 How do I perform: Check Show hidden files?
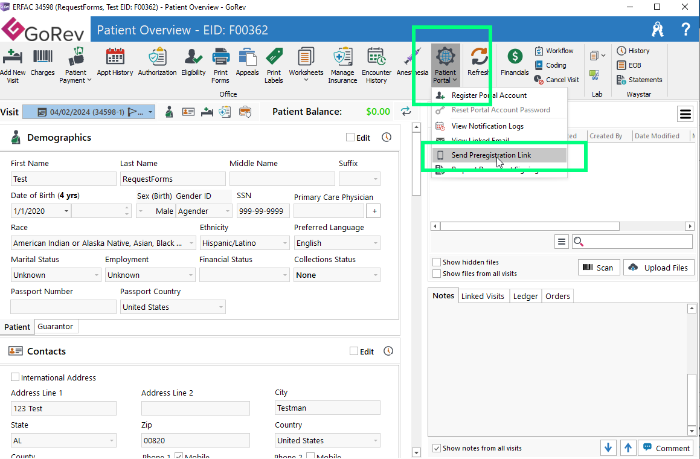coord(437,262)
